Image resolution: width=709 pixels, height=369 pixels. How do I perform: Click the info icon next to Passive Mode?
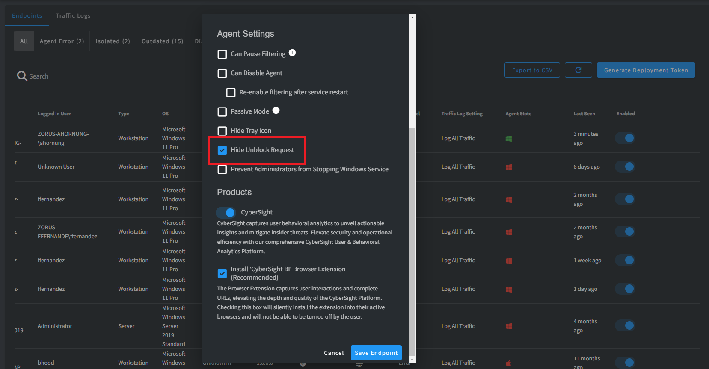276,110
